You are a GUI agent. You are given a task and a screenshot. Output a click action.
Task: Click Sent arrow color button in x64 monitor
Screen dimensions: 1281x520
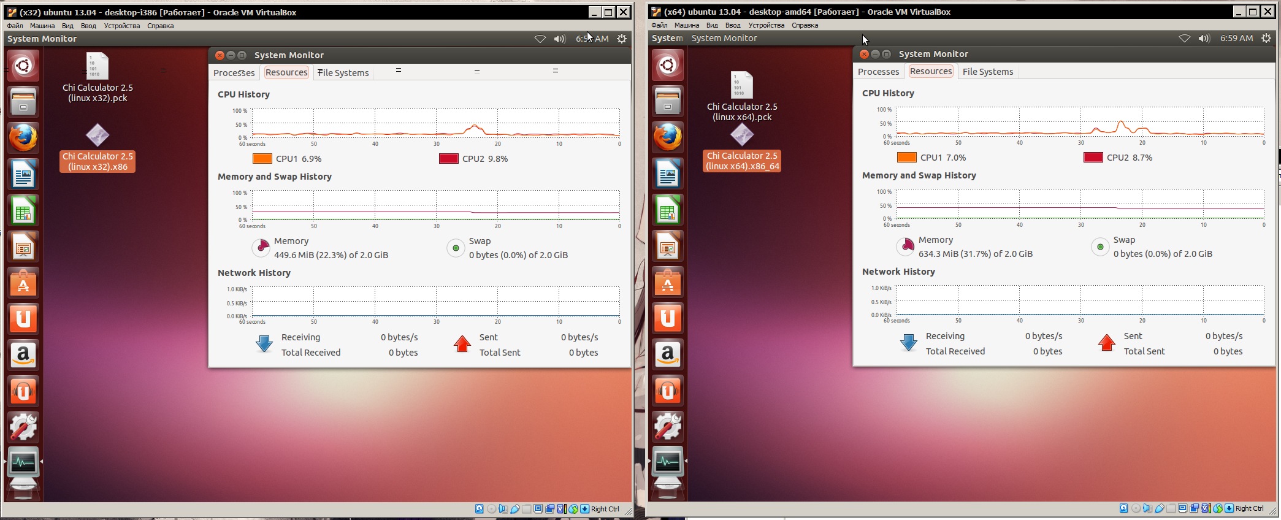(1107, 343)
